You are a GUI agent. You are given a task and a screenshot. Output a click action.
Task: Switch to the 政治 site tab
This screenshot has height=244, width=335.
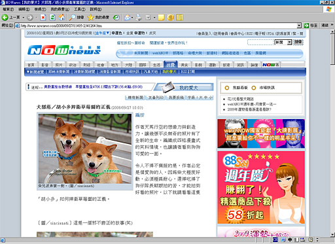[x=73, y=65]
